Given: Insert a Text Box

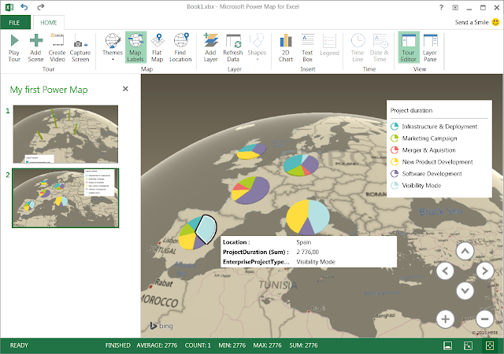Looking at the screenshot, I should click(x=307, y=47).
